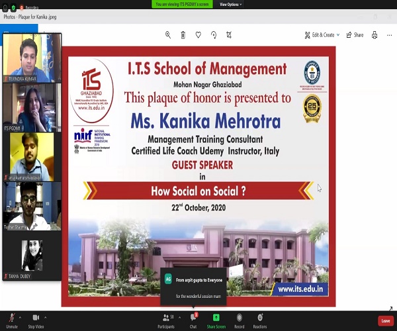The width and height of the screenshot is (397, 331).
Task: Click the www.its.edu.in text on the plaque
Action: point(300,289)
